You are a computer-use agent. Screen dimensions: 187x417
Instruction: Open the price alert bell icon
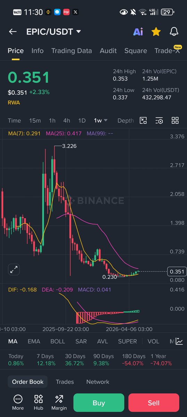(x=174, y=32)
